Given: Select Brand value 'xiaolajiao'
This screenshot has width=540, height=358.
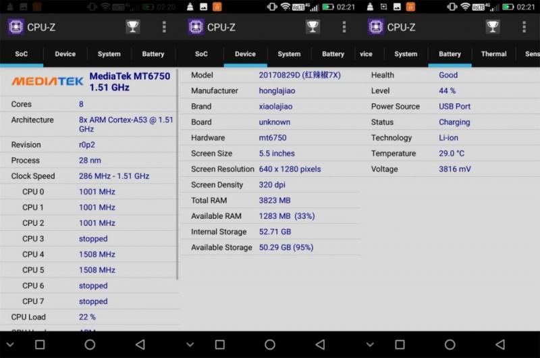Looking at the screenshot, I should click(x=275, y=107).
